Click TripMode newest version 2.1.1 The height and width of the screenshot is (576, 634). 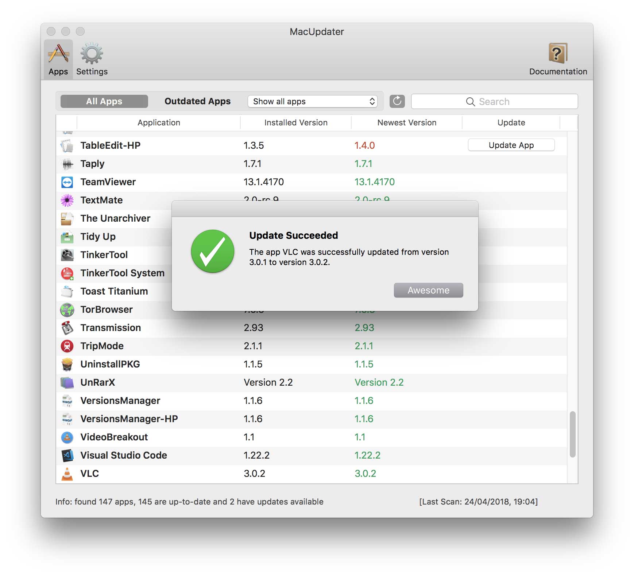(x=364, y=346)
